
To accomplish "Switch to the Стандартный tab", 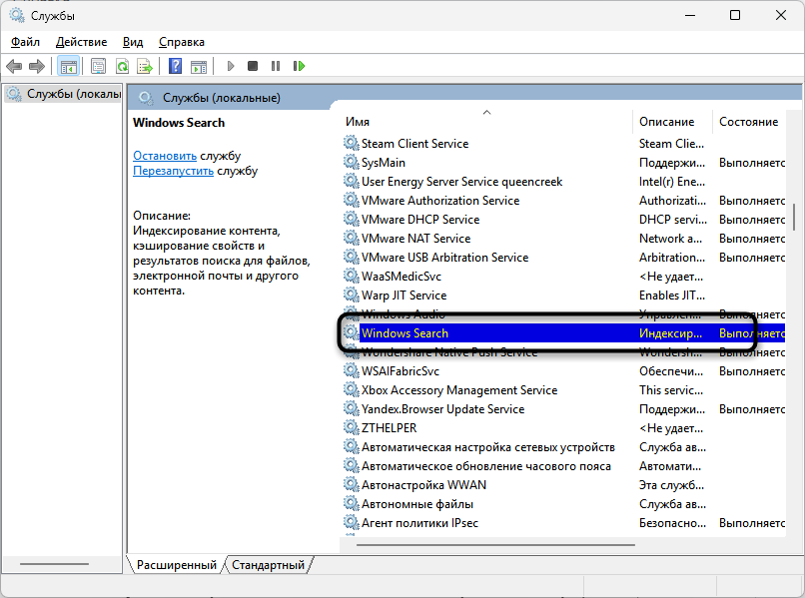I will 268,565.
